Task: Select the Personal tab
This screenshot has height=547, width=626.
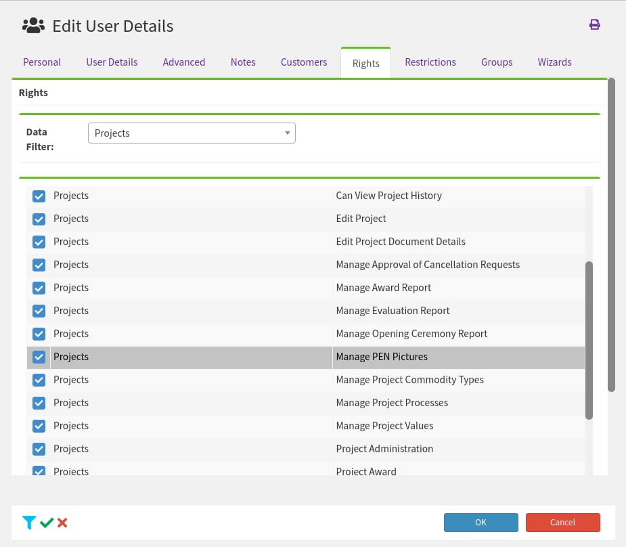Action: (x=42, y=62)
